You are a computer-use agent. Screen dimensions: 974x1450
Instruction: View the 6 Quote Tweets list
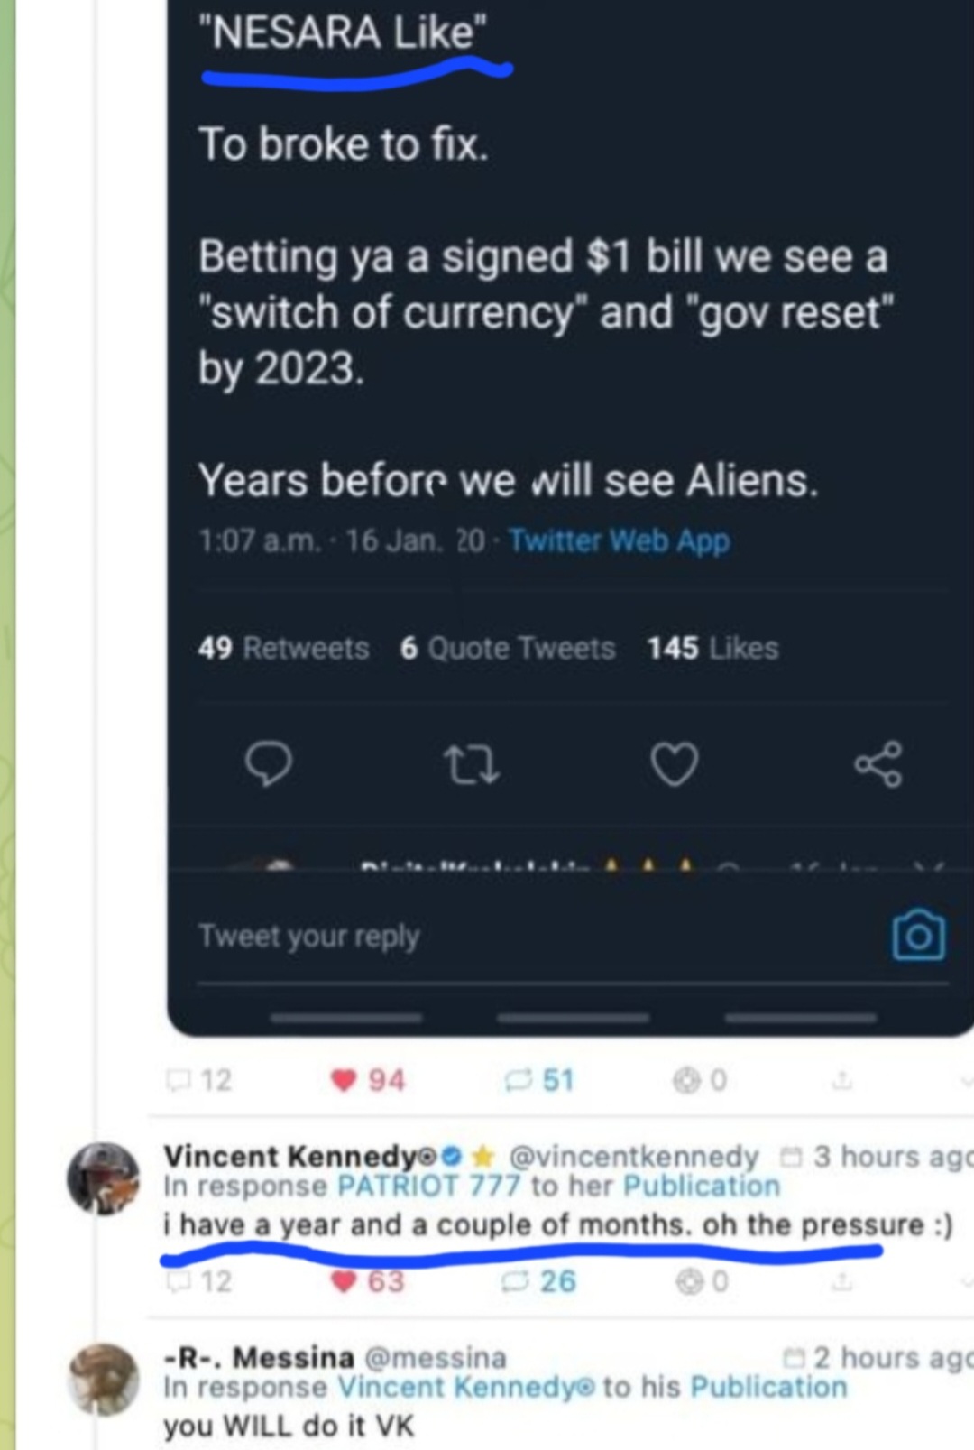(508, 648)
